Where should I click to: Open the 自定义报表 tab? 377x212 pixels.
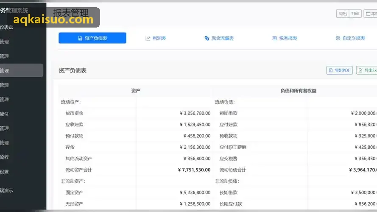click(350, 38)
